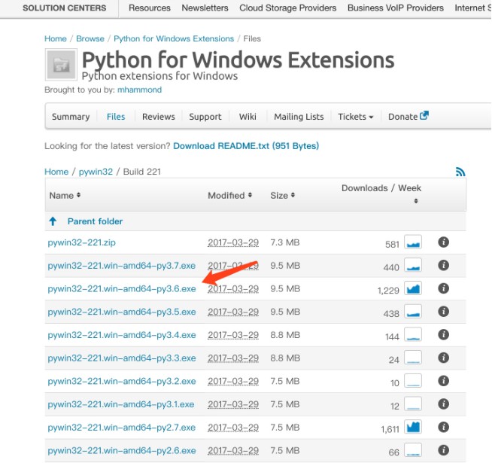Show info icon for pywin32-221.zip
Viewport: 492px width, 463px height.
pyautogui.click(x=443, y=242)
